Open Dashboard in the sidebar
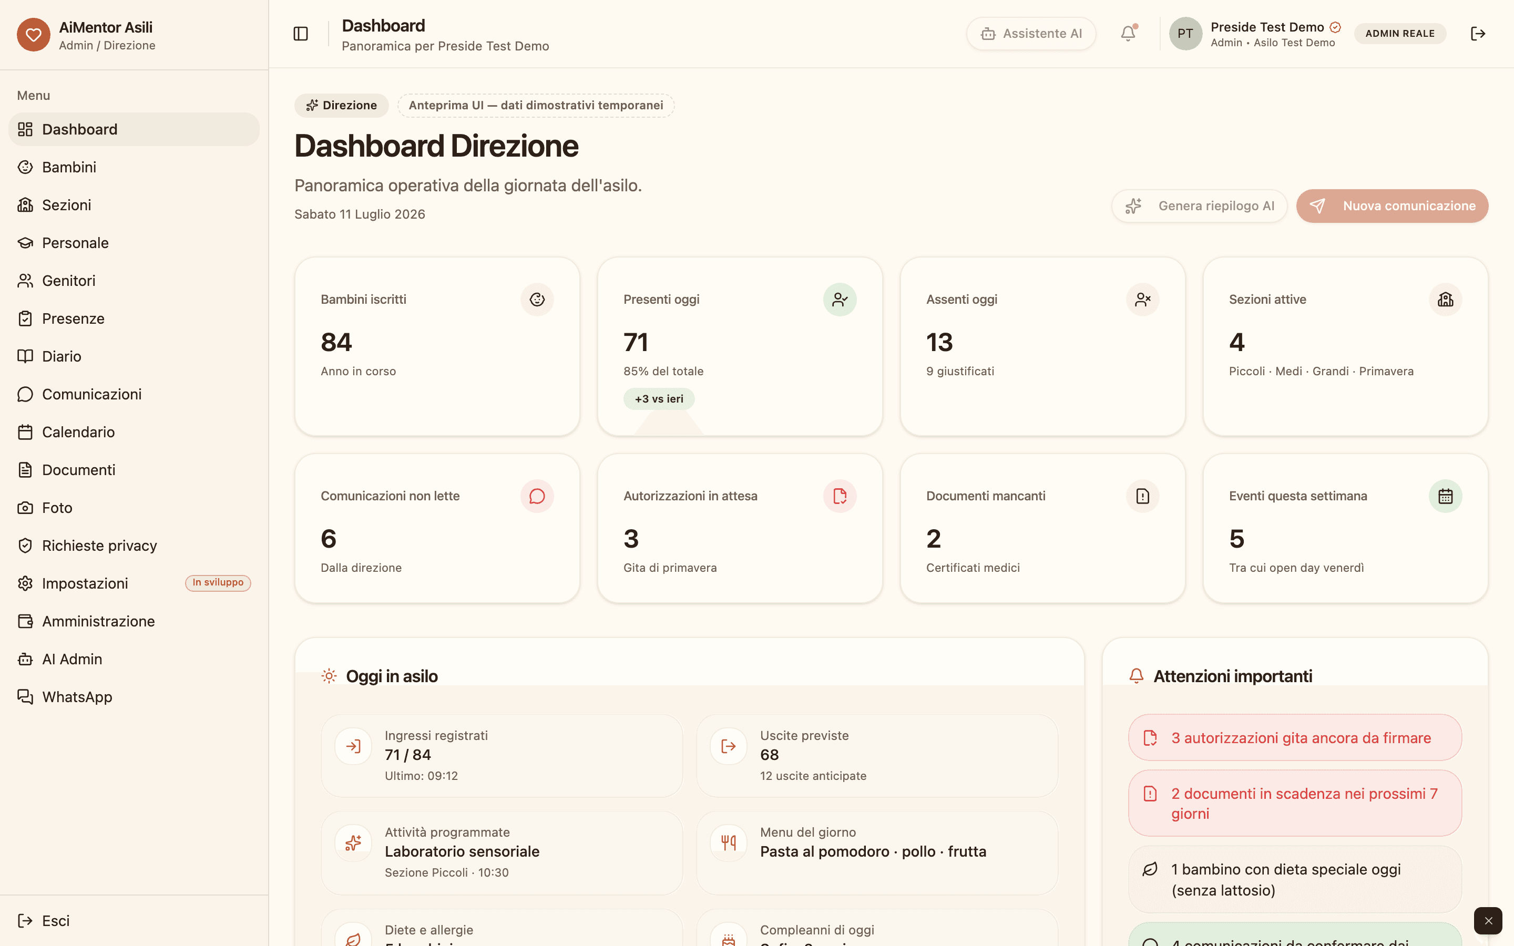1514x946 pixels. [134, 129]
